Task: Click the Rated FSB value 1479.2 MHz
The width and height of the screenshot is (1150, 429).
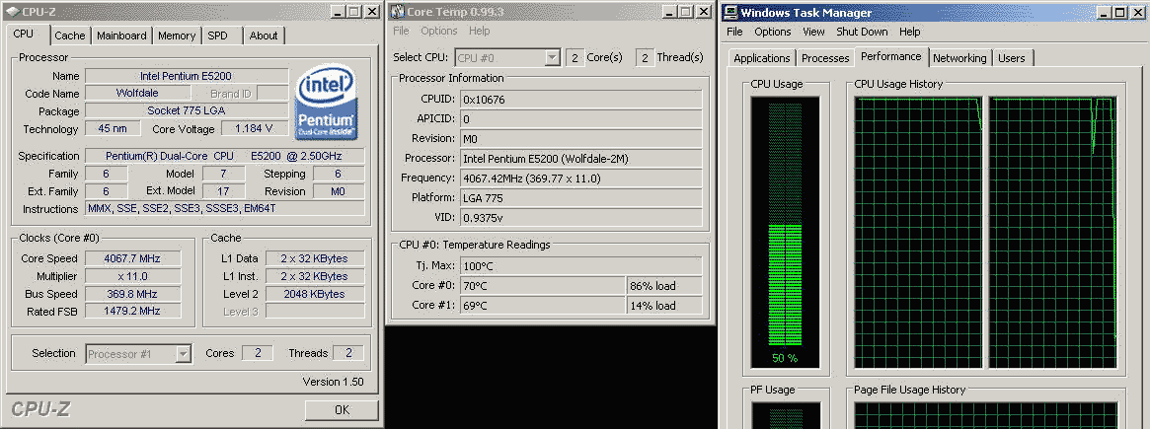Action: point(132,311)
